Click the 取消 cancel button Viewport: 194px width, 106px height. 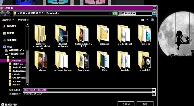(145, 104)
